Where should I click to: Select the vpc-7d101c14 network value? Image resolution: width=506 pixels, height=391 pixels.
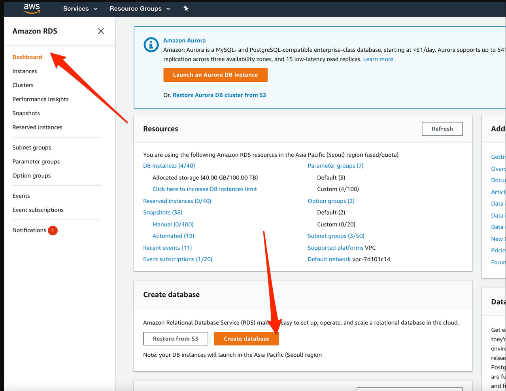[371, 259]
